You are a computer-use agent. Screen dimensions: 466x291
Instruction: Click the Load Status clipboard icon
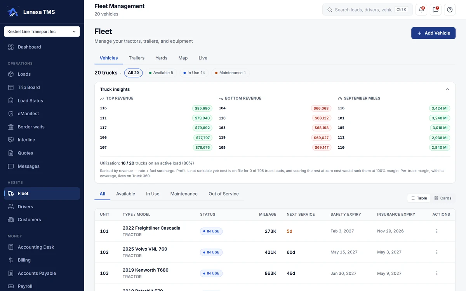(11, 100)
